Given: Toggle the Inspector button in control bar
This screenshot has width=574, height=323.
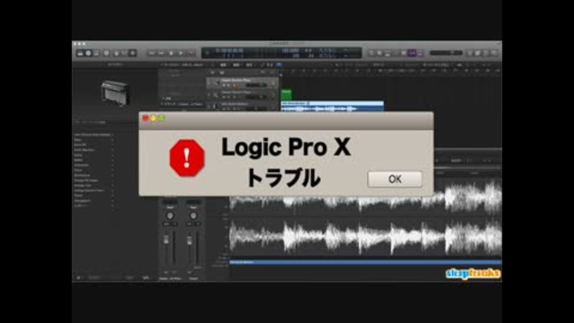Looking at the screenshot, I should 88,53.
